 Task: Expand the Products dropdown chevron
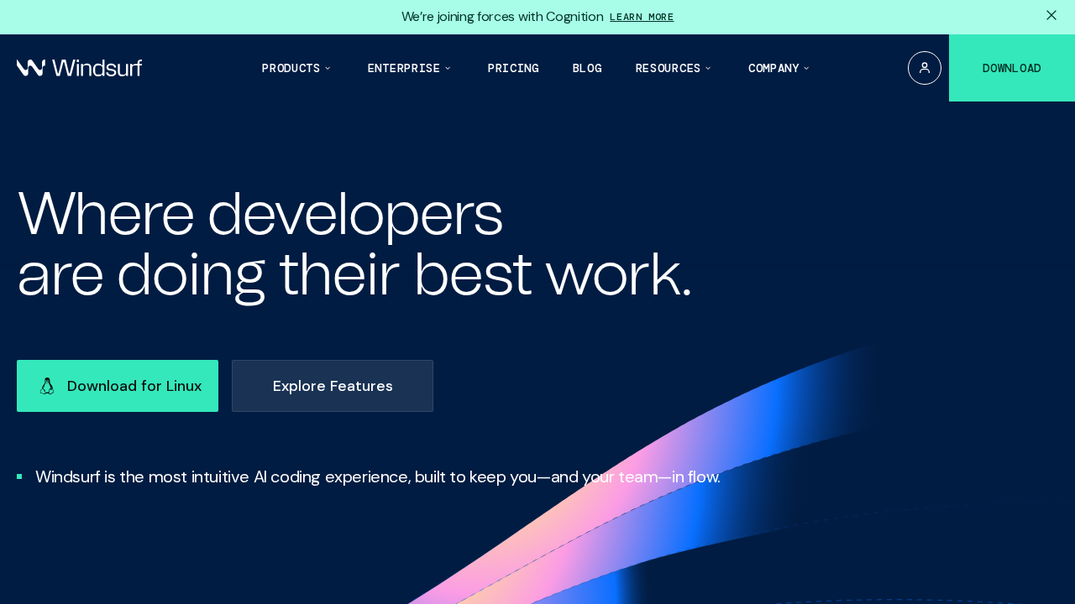tap(328, 68)
